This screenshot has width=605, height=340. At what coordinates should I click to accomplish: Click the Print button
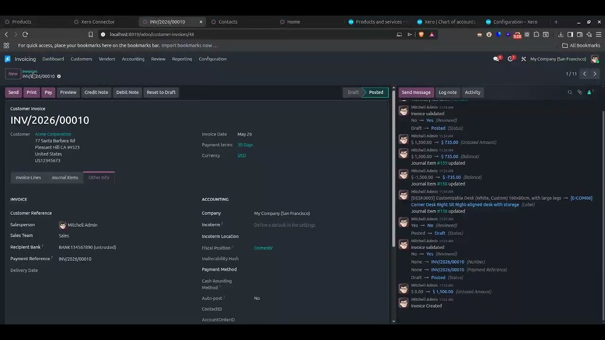pos(32,93)
